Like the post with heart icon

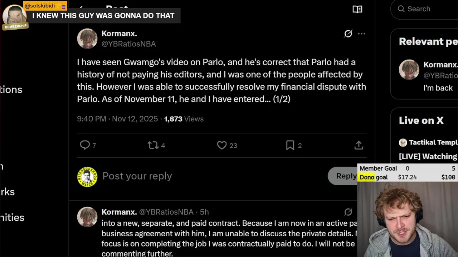pyautogui.click(x=222, y=145)
